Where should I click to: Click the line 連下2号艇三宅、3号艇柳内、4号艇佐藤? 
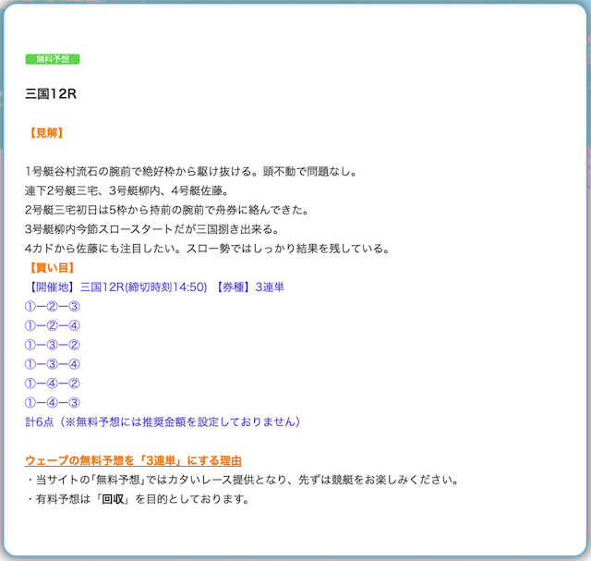pos(127,191)
